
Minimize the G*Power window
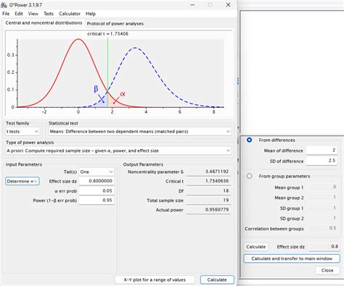coord(192,5)
